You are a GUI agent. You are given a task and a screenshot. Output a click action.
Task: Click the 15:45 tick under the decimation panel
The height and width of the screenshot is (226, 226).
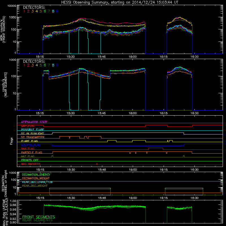102,198
